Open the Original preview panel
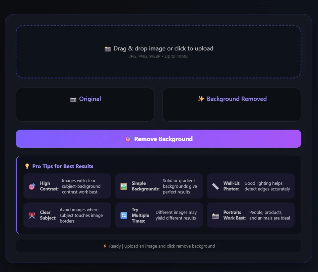The height and width of the screenshot is (272, 318). click(x=85, y=105)
